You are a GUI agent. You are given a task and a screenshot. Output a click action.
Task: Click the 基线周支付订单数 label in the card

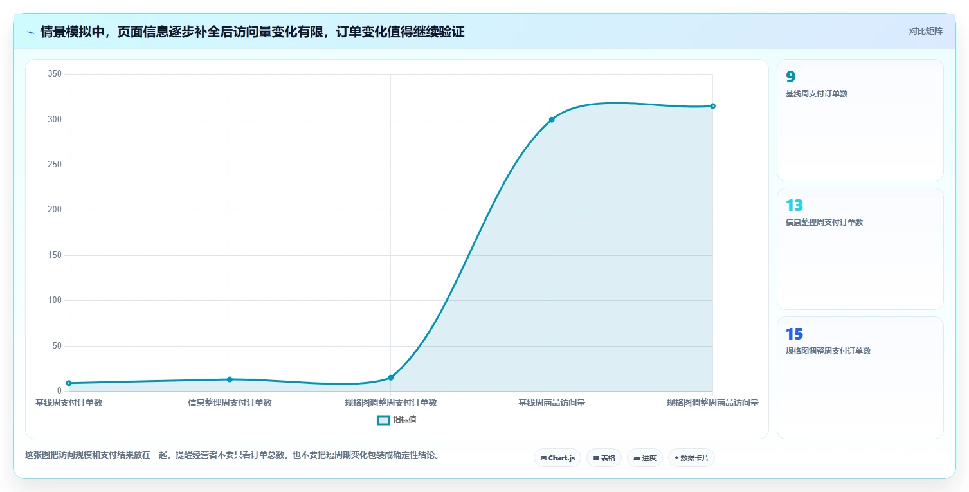(x=817, y=94)
